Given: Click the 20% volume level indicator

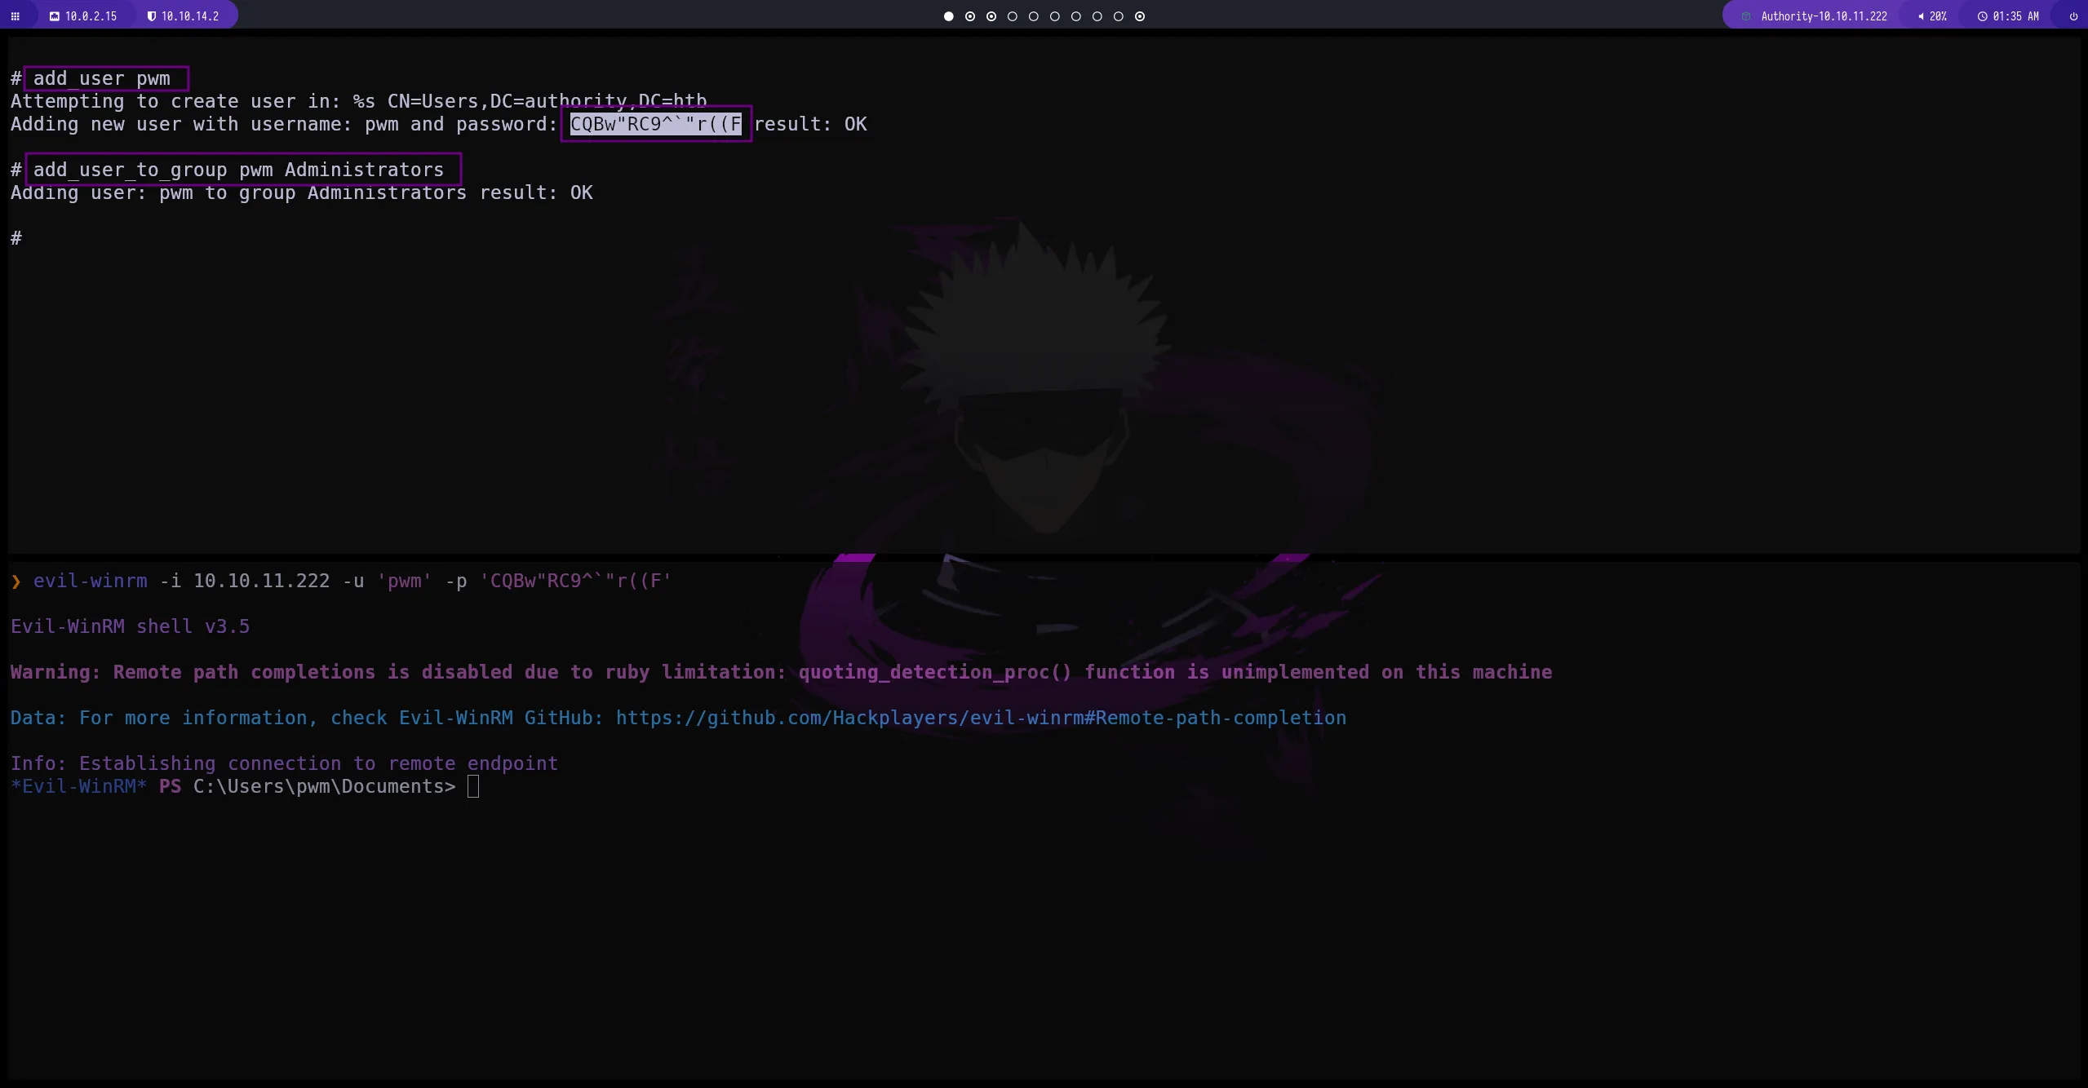Looking at the screenshot, I should click(1940, 15).
